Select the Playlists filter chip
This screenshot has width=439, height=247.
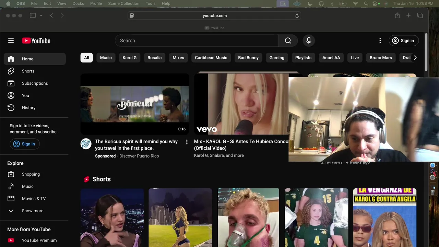(303, 58)
